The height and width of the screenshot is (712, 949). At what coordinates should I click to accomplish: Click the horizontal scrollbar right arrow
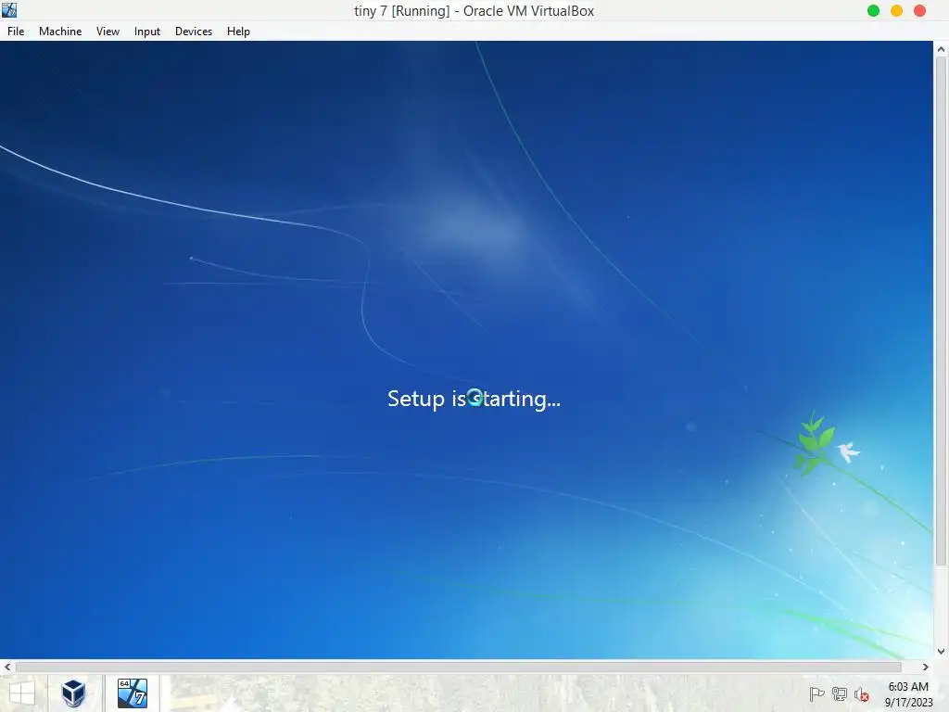(926, 667)
